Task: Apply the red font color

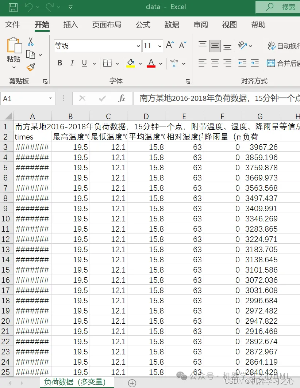Action: pyautogui.click(x=151, y=63)
